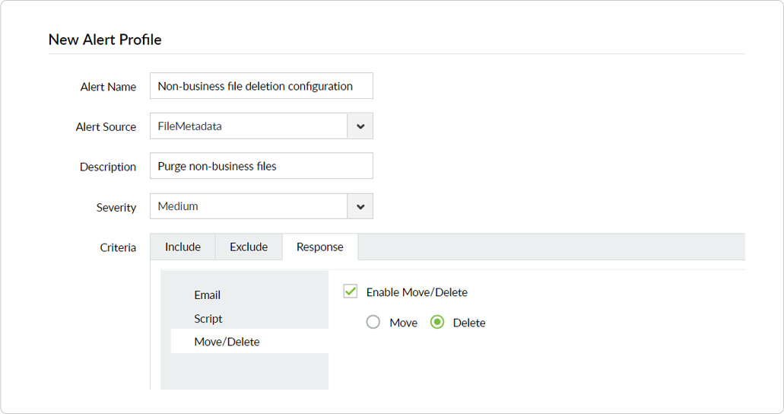Toggle the Enable Move/Delete checkbox
784x414 pixels.
pyautogui.click(x=351, y=291)
